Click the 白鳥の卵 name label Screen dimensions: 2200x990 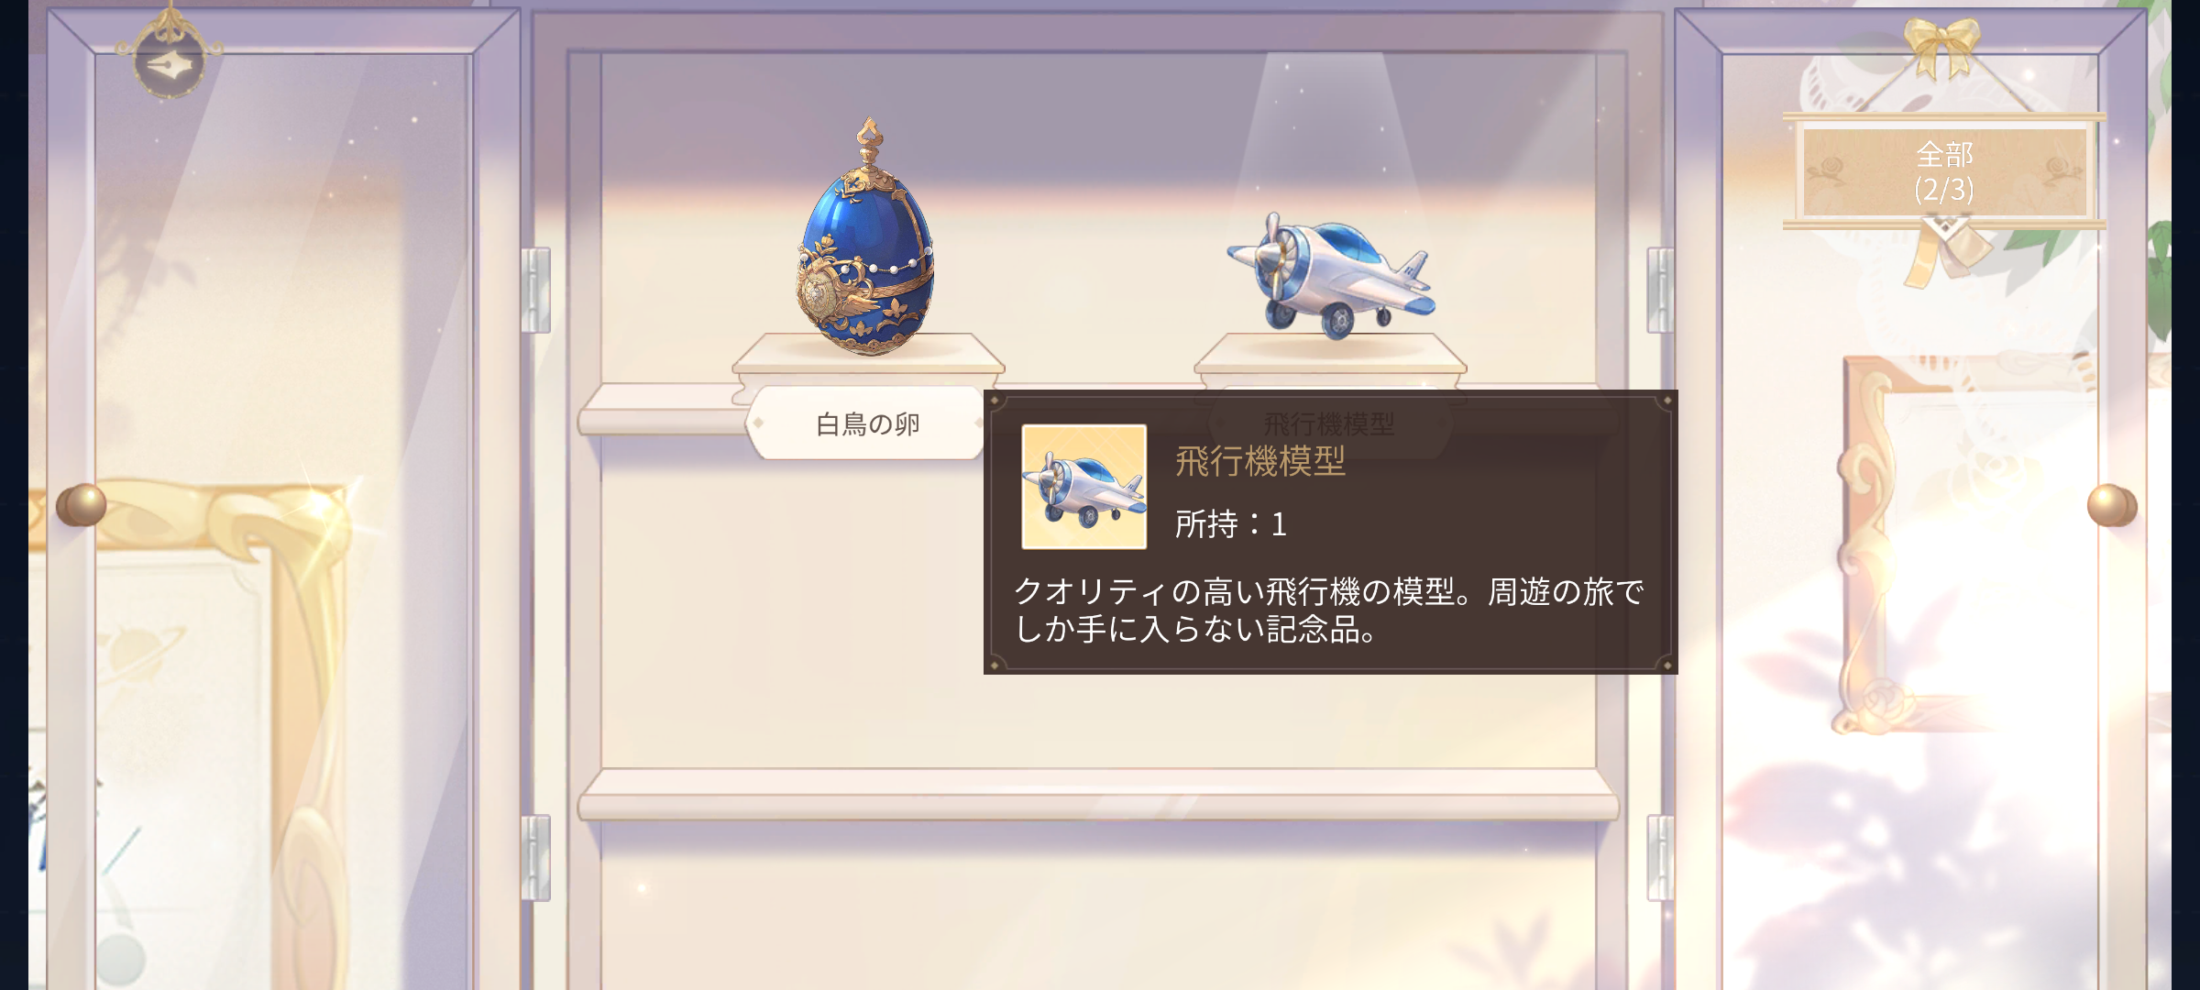[867, 423]
